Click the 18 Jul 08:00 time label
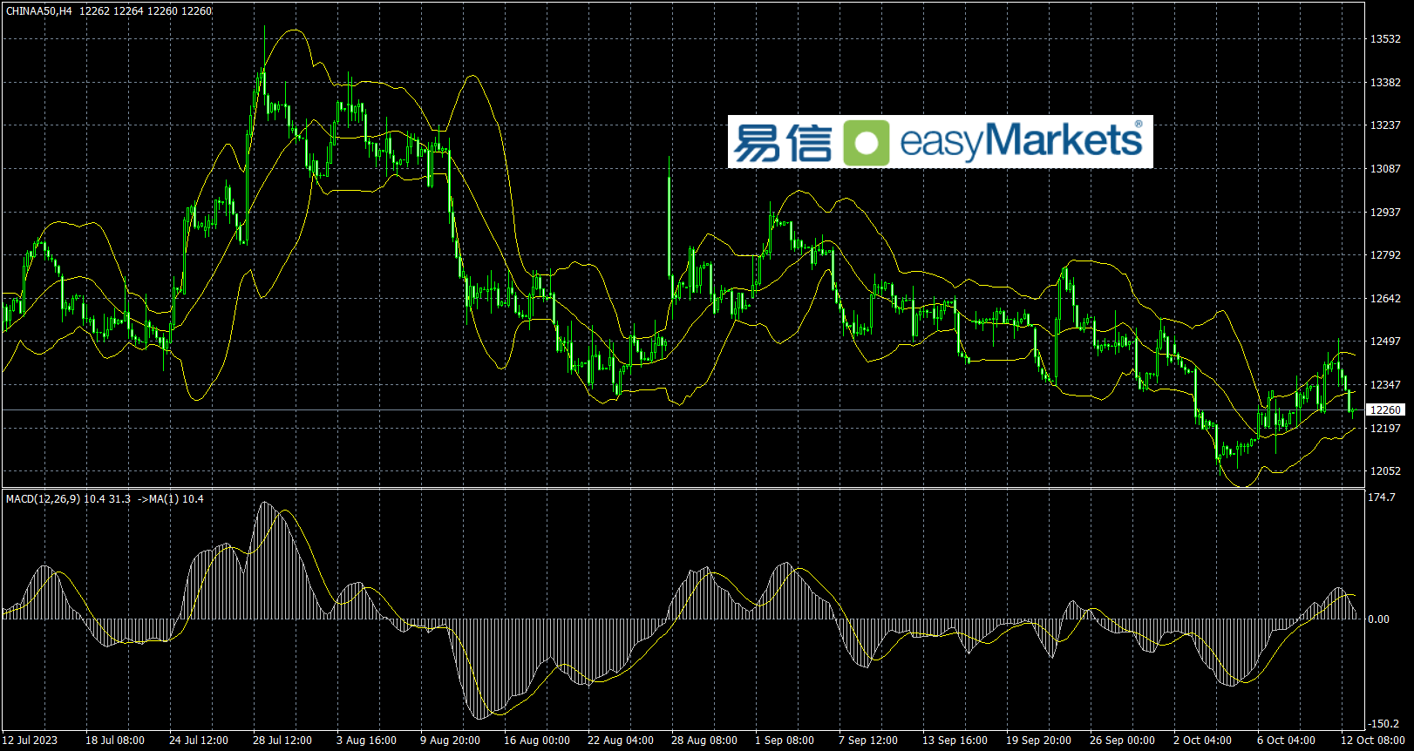Viewport: 1414px width, 751px height. click(x=115, y=741)
